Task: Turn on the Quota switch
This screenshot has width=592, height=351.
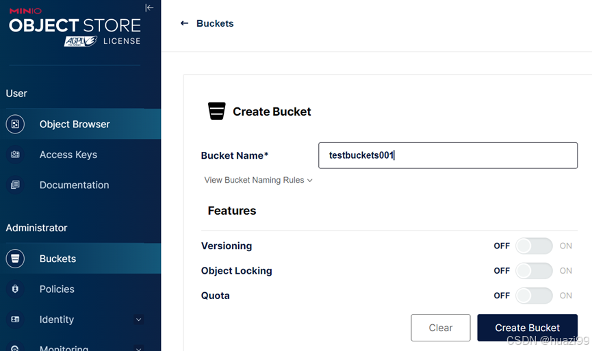Action: [x=534, y=296]
